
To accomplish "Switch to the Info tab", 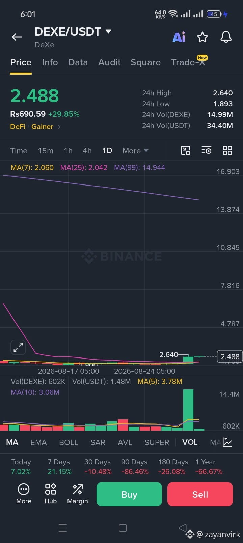I will [x=50, y=62].
